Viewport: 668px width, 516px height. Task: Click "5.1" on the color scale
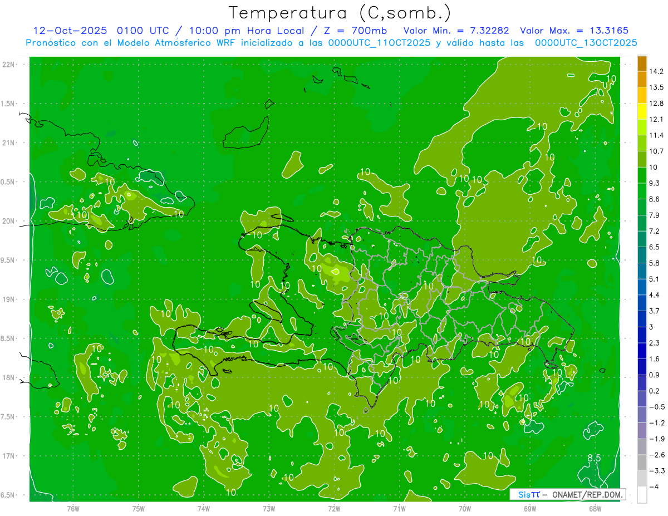655,279
